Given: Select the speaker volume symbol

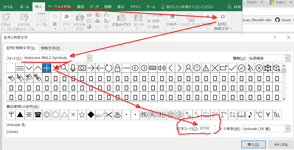Looking at the screenshot, I should pos(162,68).
